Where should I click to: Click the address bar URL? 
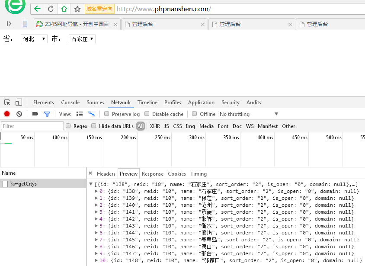[164, 9]
